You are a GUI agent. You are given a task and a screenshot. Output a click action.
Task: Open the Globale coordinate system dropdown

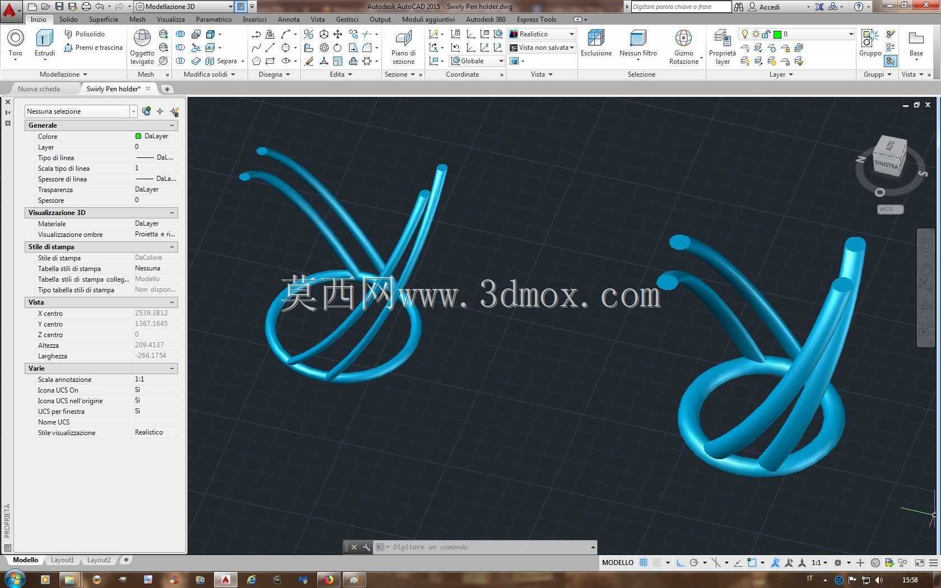coord(477,61)
